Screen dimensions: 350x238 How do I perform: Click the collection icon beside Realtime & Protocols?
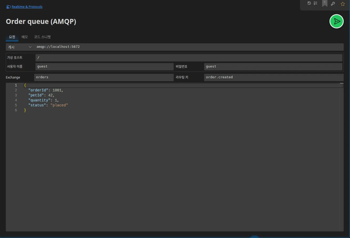click(8, 7)
